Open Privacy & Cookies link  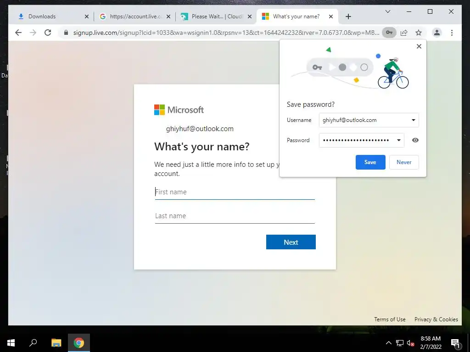[436, 319]
